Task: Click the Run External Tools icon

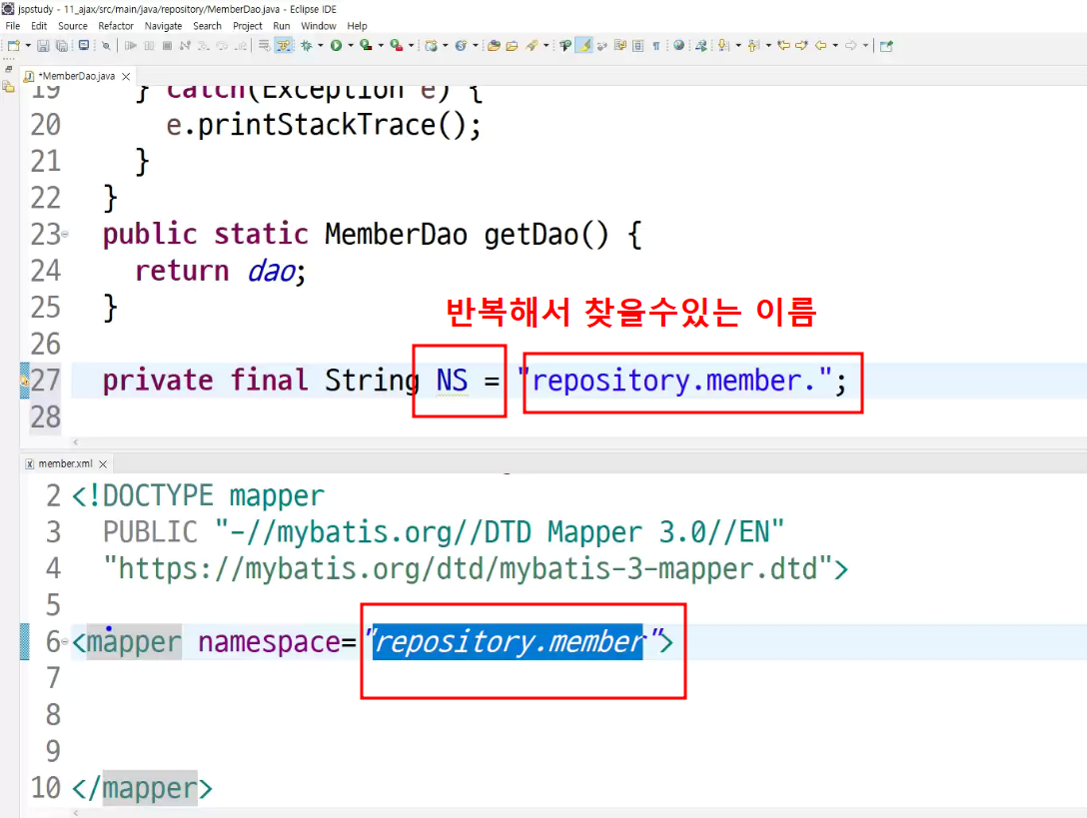Action: click(x=396, y=46)
